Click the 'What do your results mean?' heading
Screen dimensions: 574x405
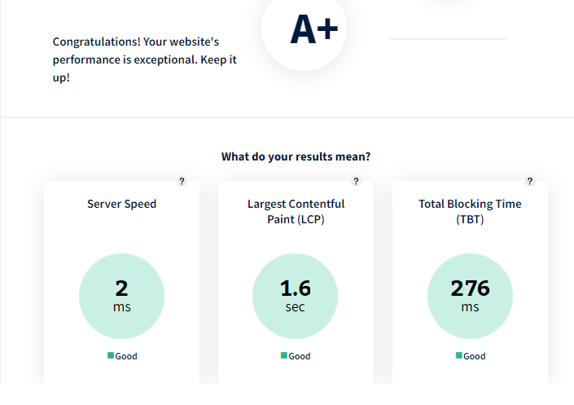[296, 156]
